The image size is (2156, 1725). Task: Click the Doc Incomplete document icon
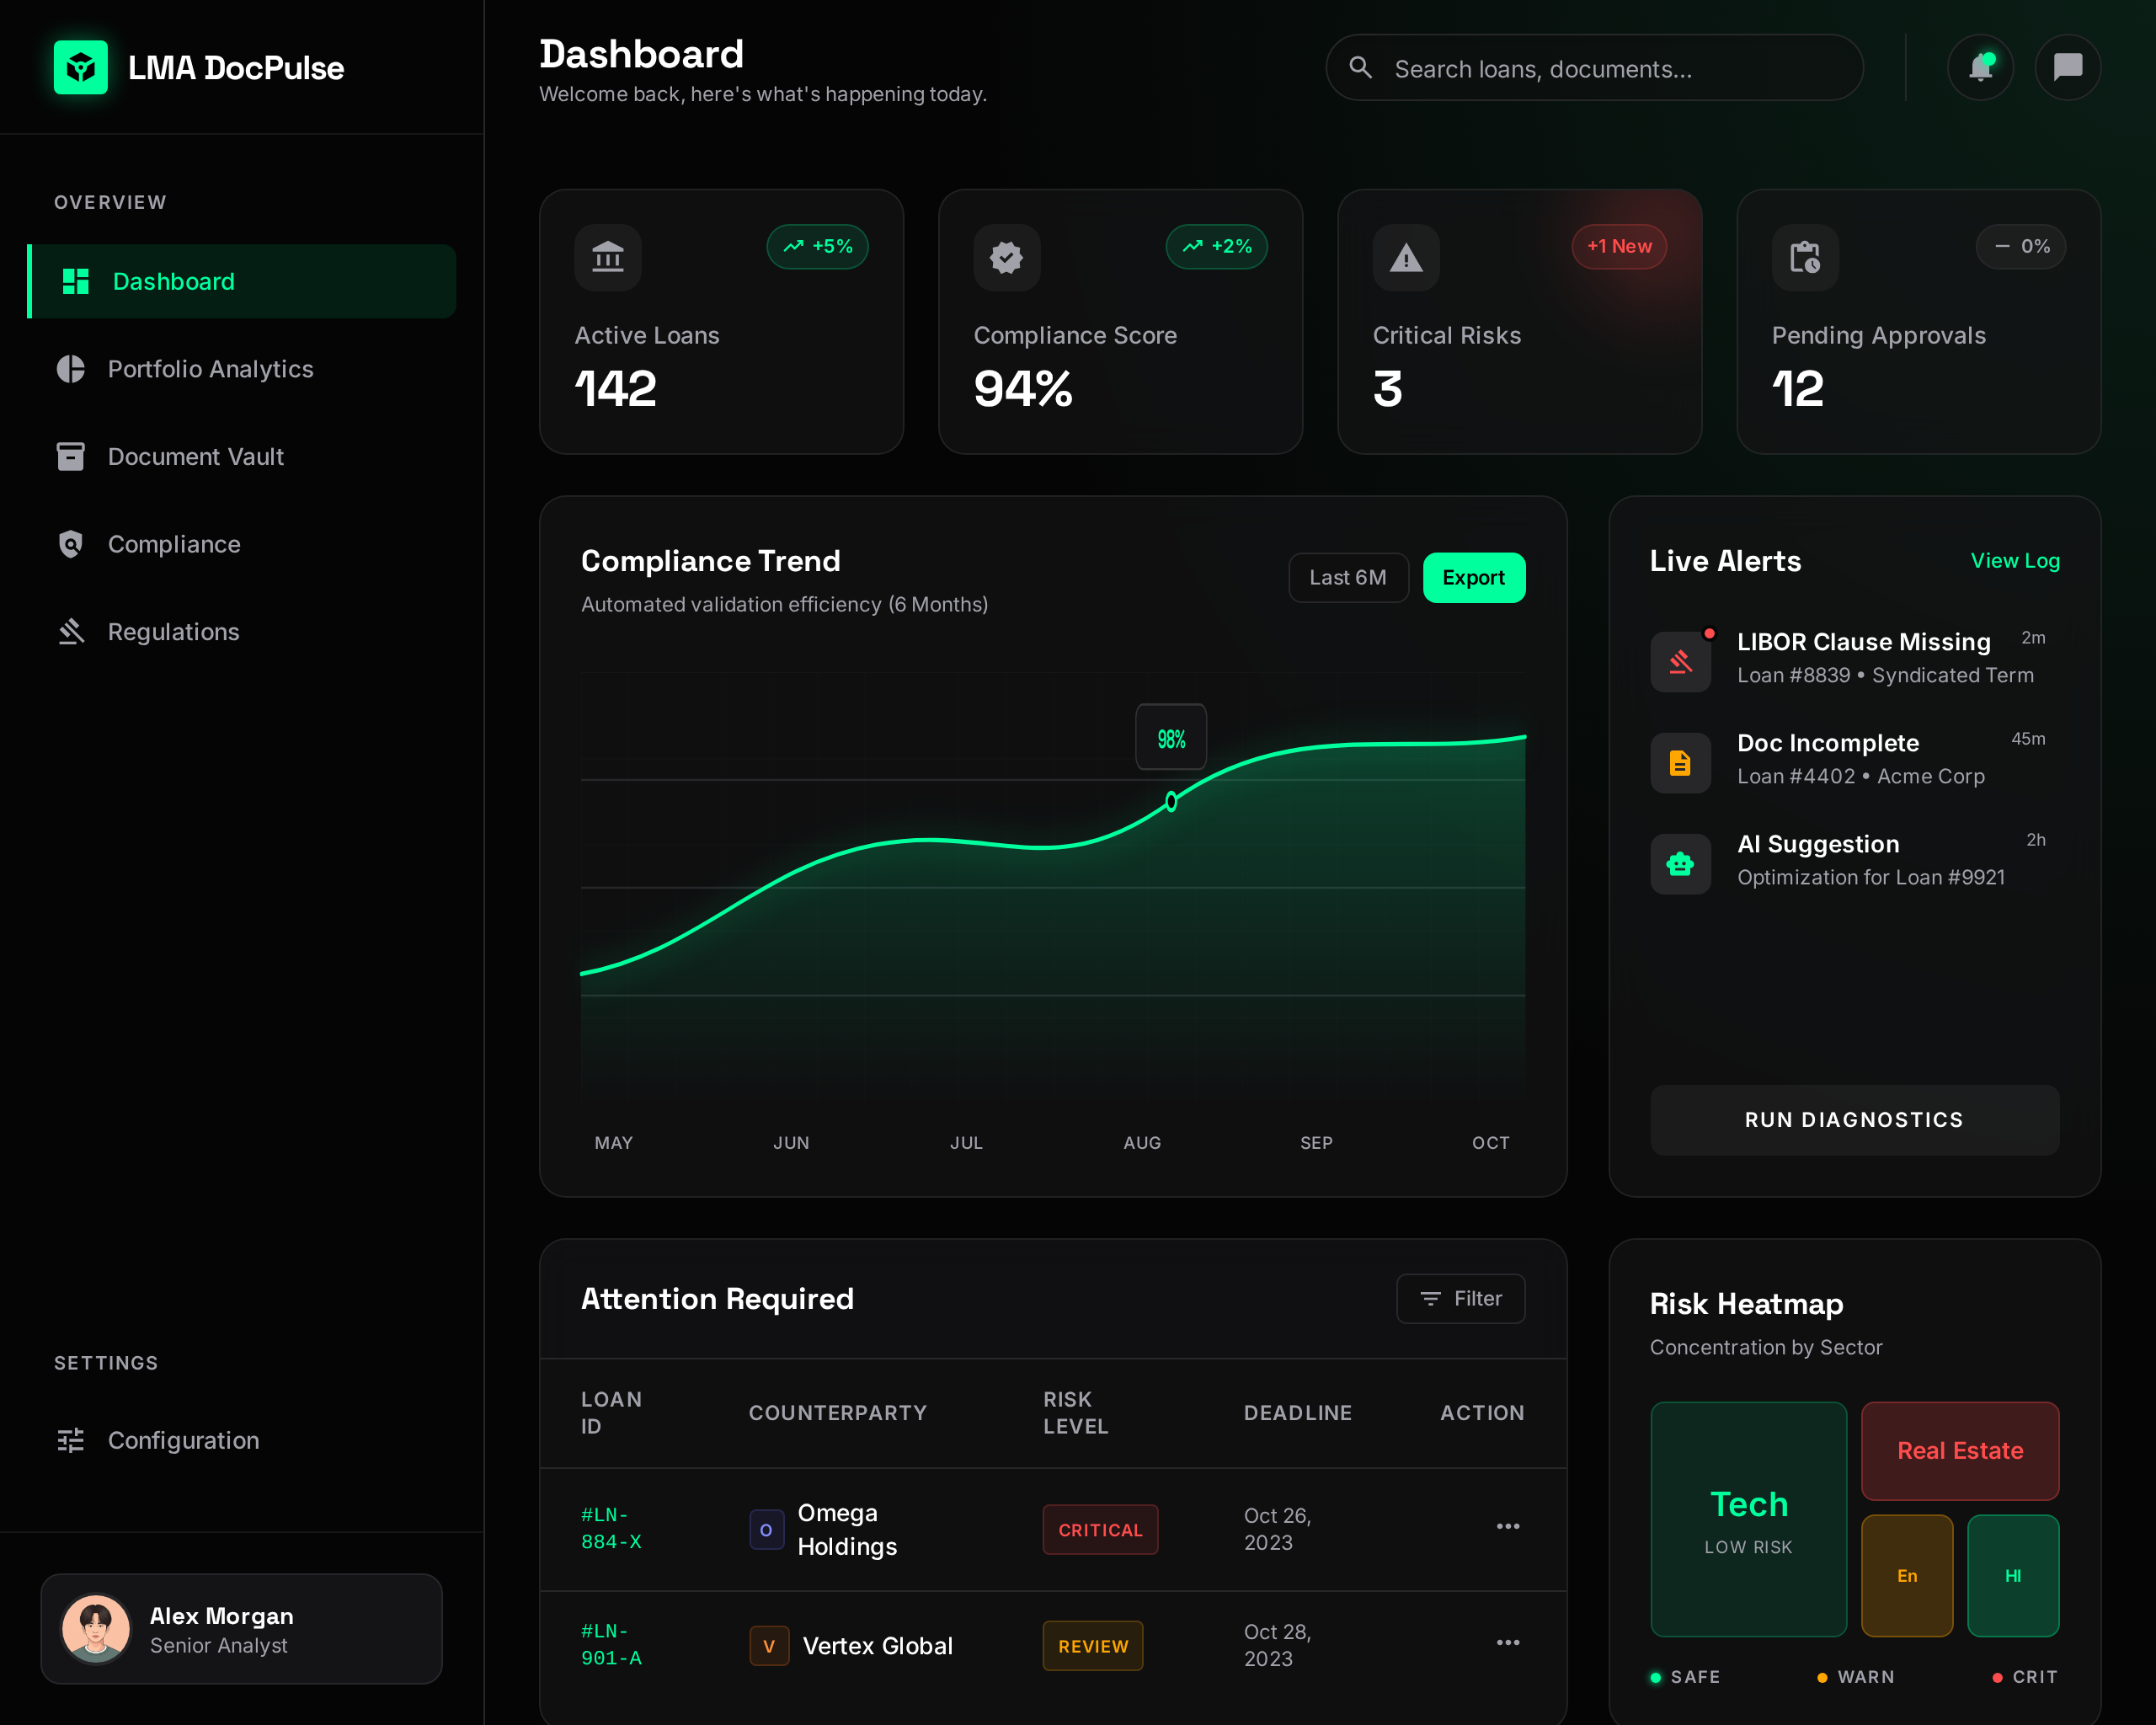click(1680, 763)
